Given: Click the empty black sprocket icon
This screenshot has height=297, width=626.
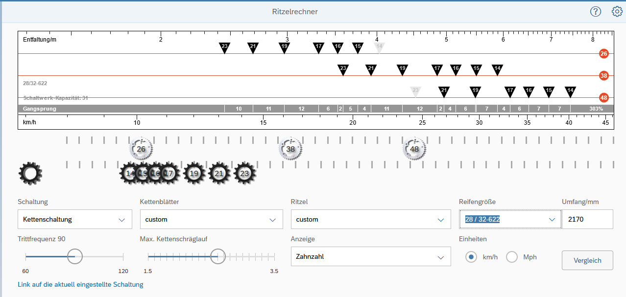Looking at the screenshot, I should pos(30,173).
